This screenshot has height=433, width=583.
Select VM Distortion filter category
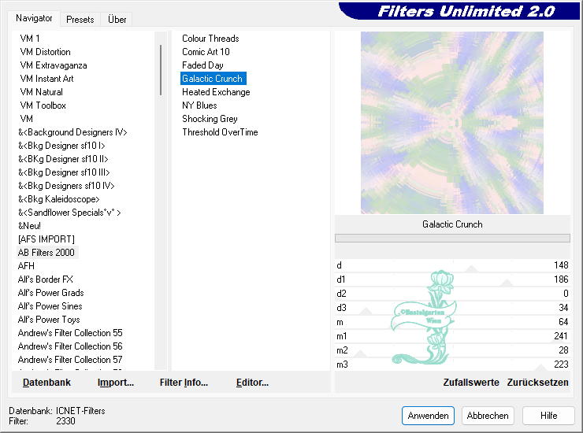click(x=45, y=52)
